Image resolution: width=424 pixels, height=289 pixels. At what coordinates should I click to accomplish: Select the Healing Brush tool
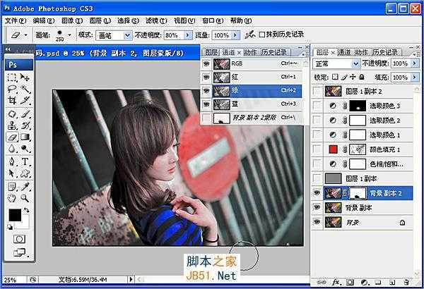(x=12, y=114)
